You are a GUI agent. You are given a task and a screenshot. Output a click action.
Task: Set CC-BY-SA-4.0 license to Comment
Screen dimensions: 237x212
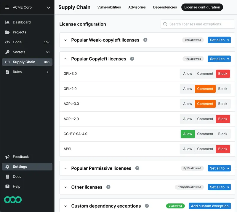click(205, 134)
